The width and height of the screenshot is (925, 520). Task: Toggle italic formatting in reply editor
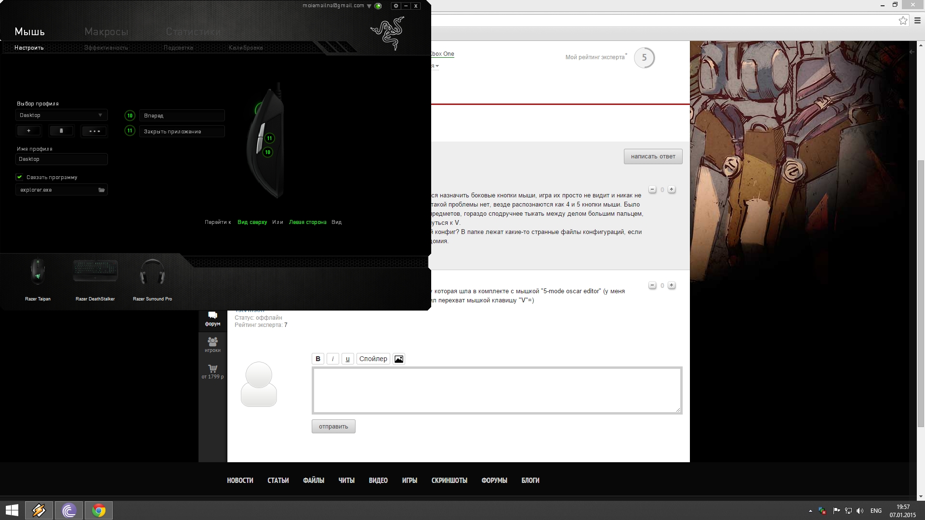(x=332, y=359)
